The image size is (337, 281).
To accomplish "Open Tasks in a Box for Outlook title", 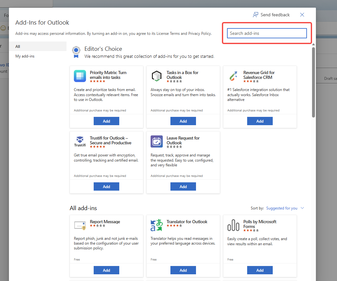I will (183, 75).
